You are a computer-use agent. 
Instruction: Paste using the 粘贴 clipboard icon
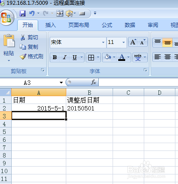tap(9, 41)
